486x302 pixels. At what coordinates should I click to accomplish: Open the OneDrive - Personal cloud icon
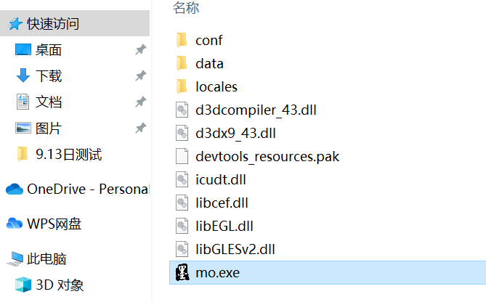point(15,189)
